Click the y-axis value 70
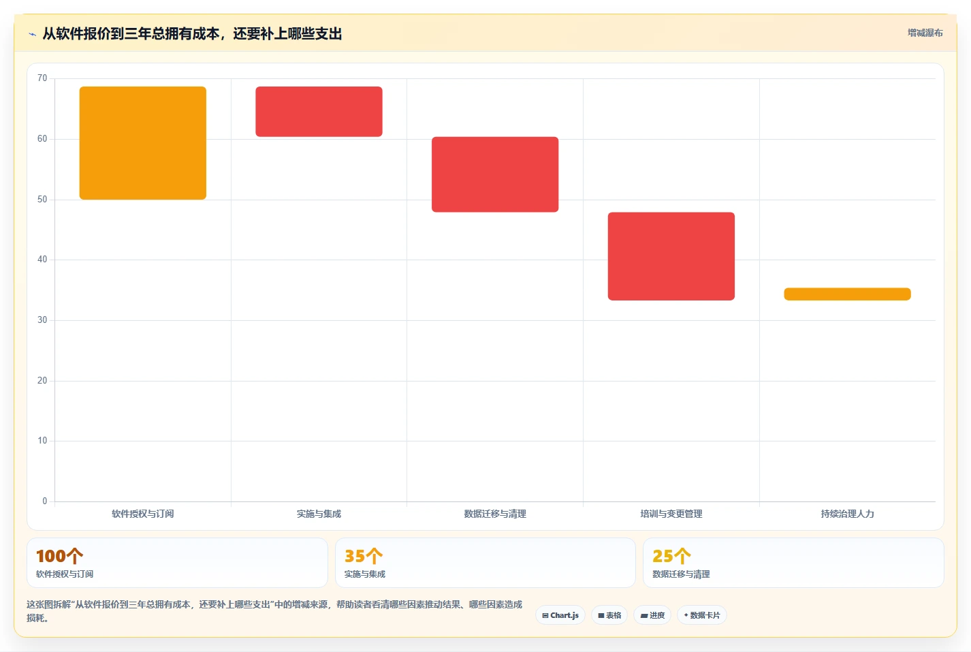 click(42, 78)
